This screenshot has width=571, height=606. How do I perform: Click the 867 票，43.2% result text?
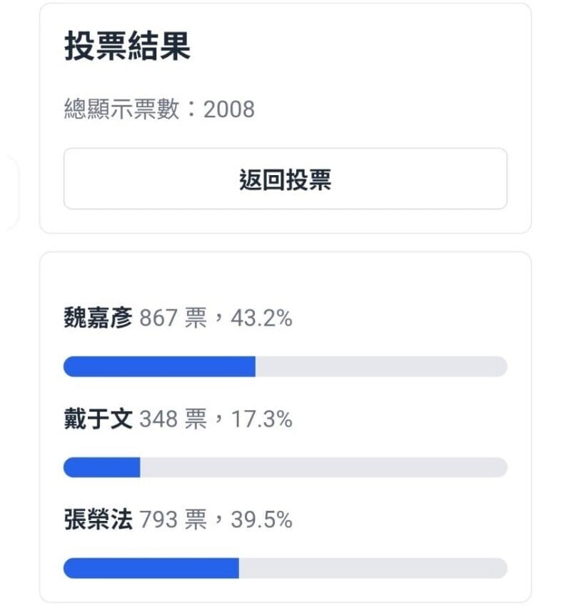[x=216, y=318]
